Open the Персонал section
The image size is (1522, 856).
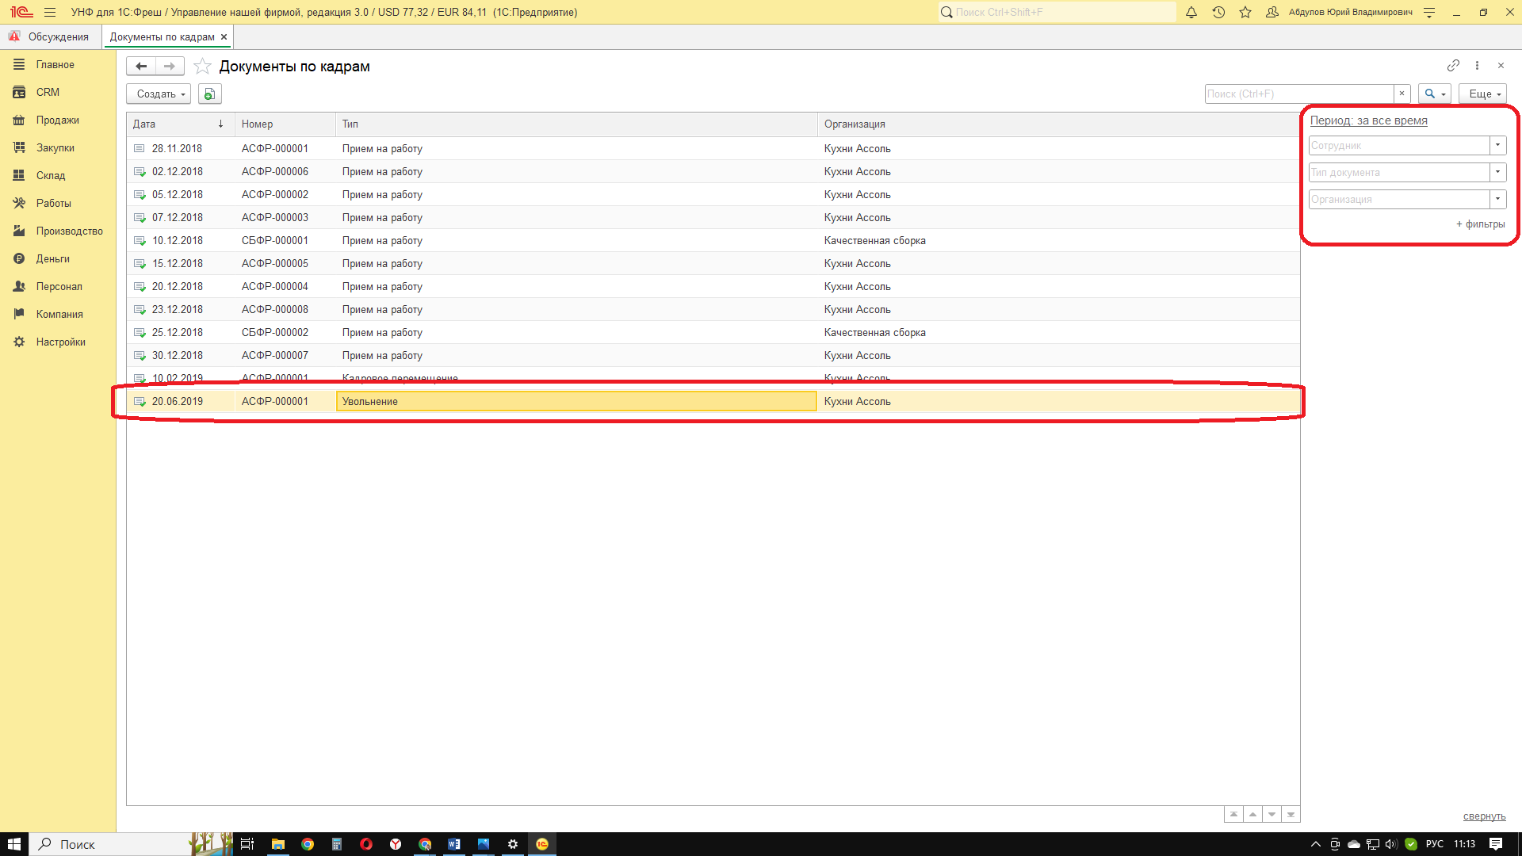coord(58,286)
